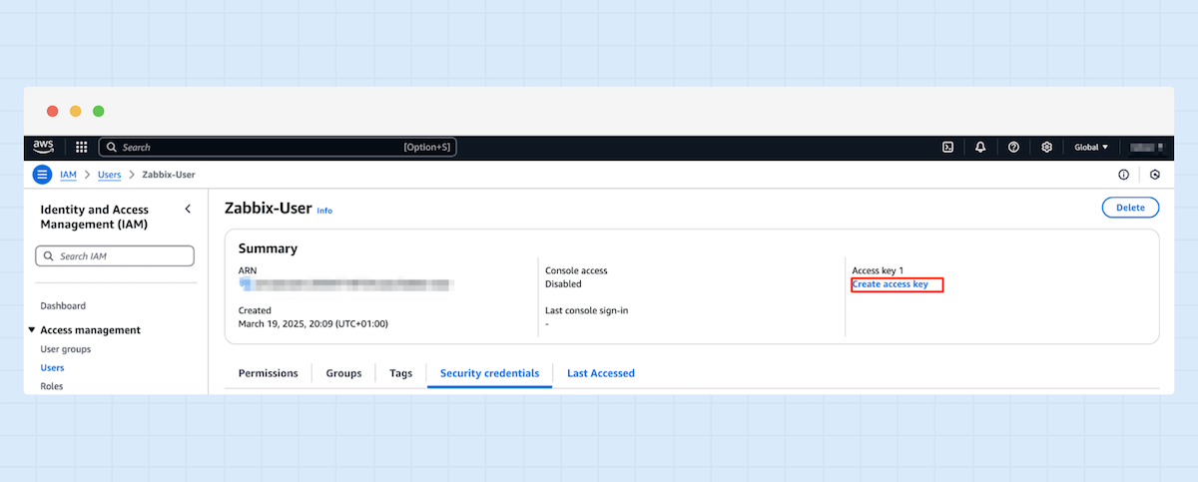This screenshot has height=482, width=1198.
Task: Switch to the Tags tab
Action: click(401, 373)
